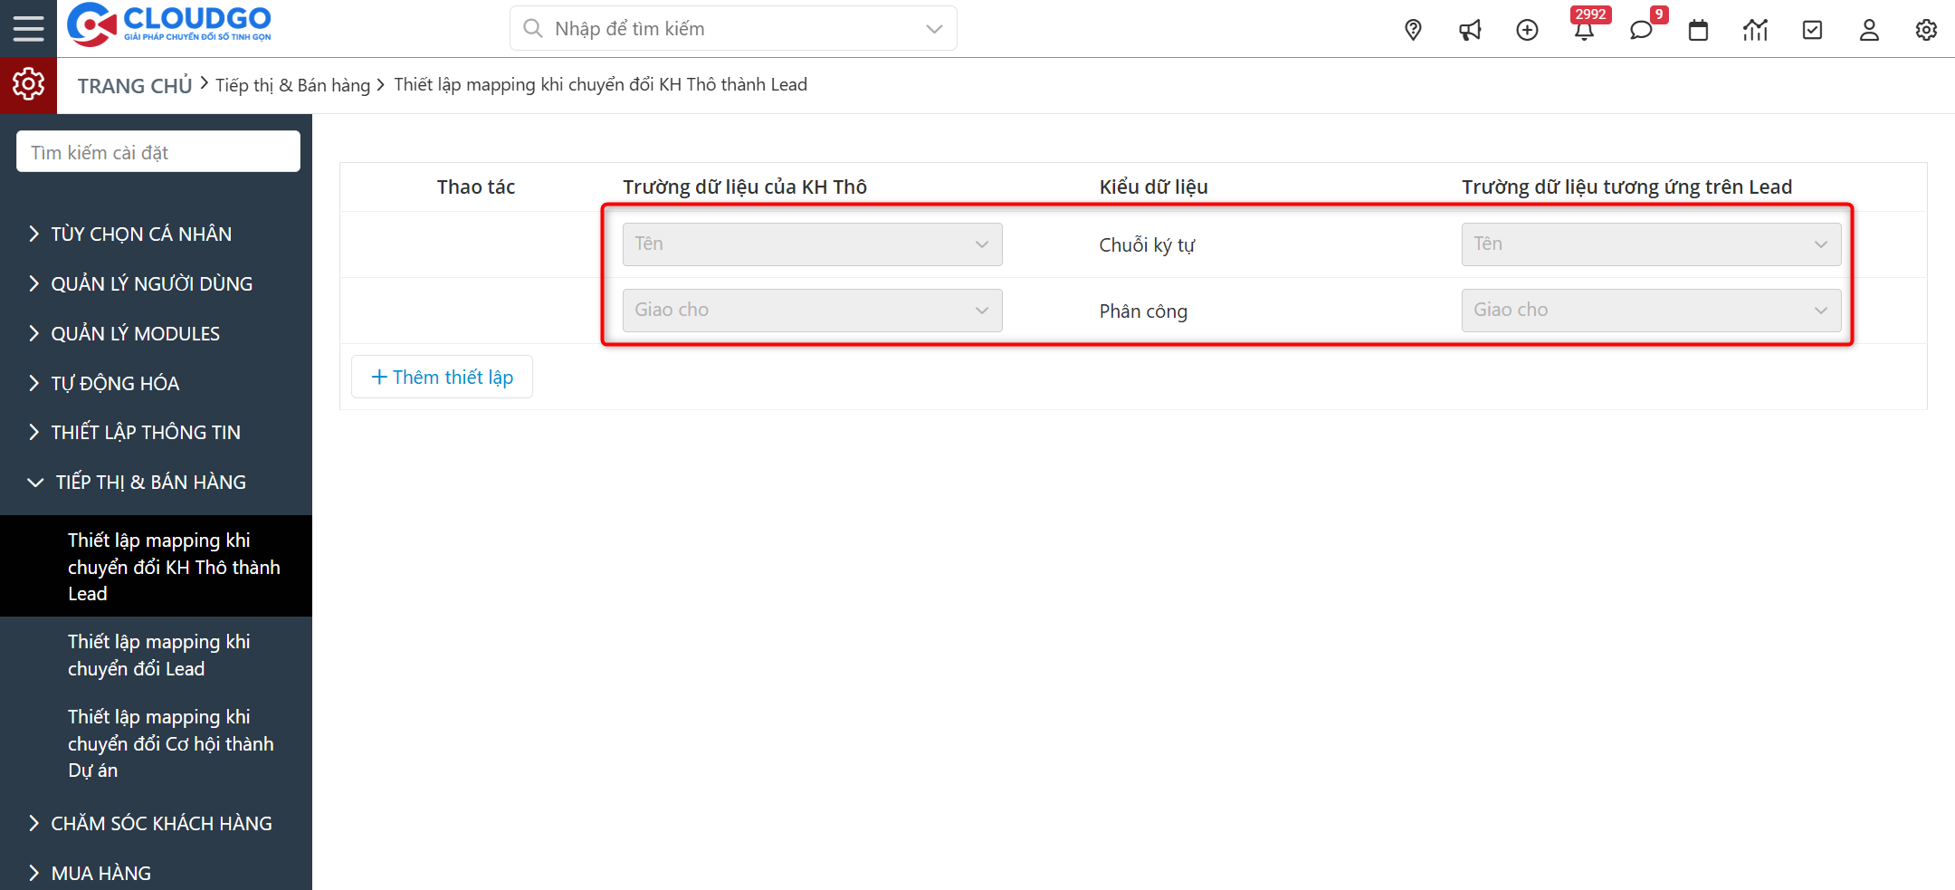The image size is (1955, 890).
Task: Click the Thêm thiết lập button
Action: 442,377
